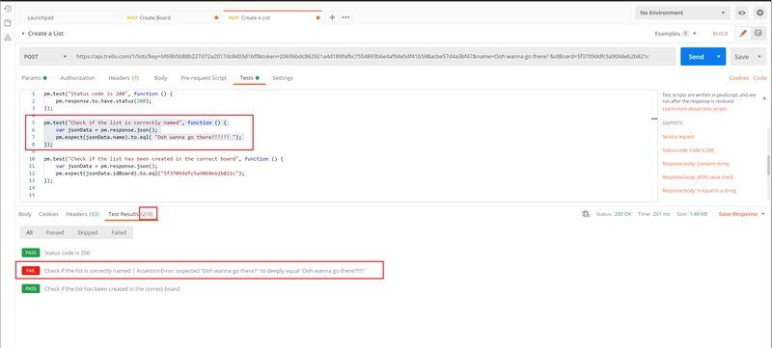Click the BUILD mode label
The image size is (772, 348).
click(720, 34)
